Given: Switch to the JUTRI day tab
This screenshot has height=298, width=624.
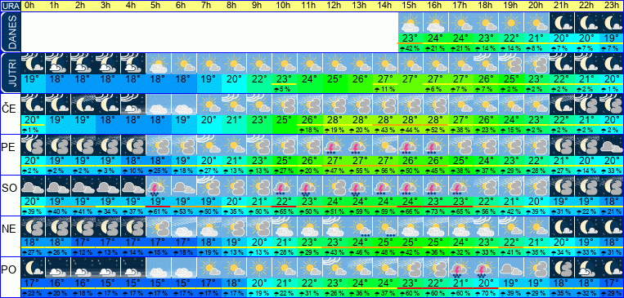Looking at the screenshot, I should click(10, 73).
